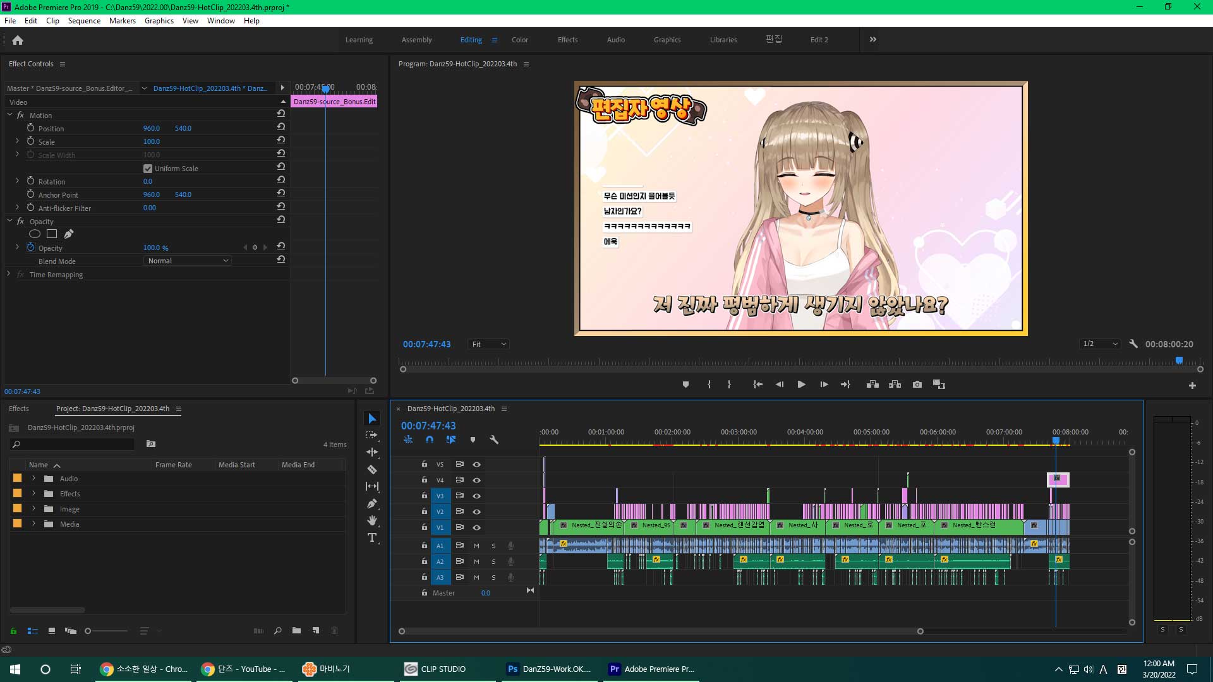Screen dimensions: 1213x682
Task: Toggle V1 track lock
Action: (x=425, y=527)
